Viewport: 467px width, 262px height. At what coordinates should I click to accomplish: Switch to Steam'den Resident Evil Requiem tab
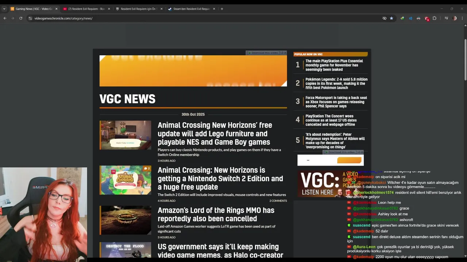(x=191, y=9)
